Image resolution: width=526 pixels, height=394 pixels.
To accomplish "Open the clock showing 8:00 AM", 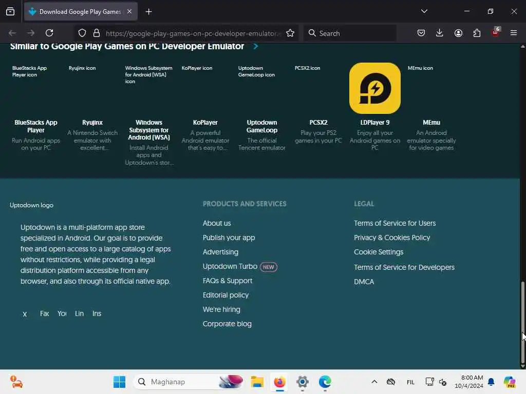I will tap(469, 382).
